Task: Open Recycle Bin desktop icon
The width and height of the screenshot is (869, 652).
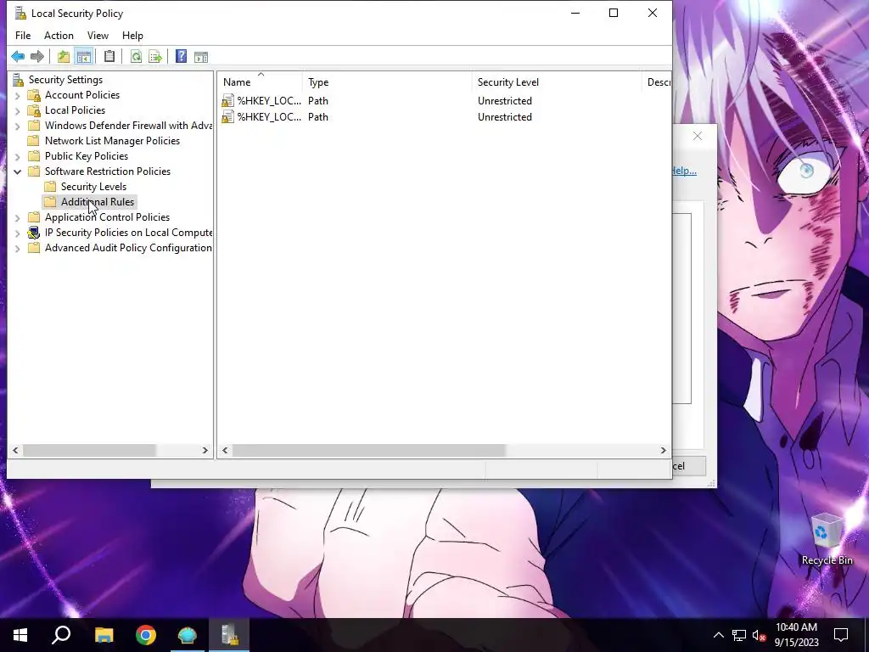Action: [827, 539]
